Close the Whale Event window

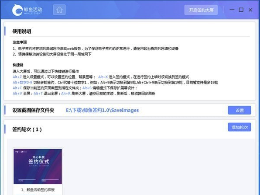[x=250, y=10]
